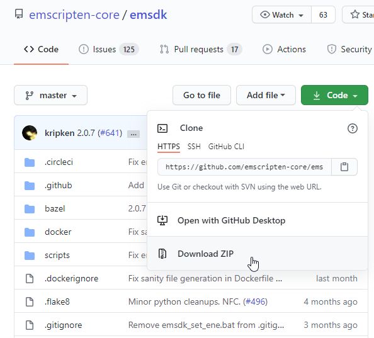Click the GitHub Desktop download icon
The height and width of the screenshot is (338, 374).
point(162,220)
